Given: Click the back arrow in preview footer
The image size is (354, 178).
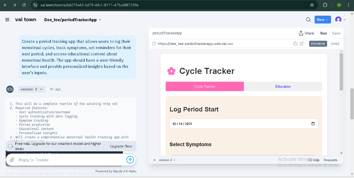Looking at the screenshot, I should [x=155, y=160].
